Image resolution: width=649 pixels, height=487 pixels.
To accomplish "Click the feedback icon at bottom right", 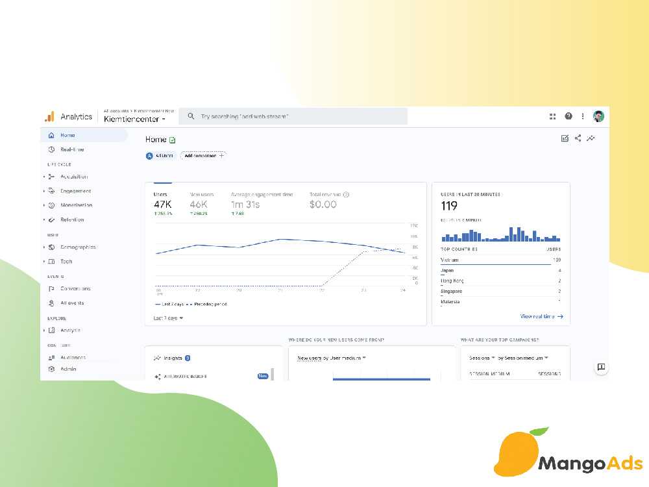I will (x=601, y=368).
